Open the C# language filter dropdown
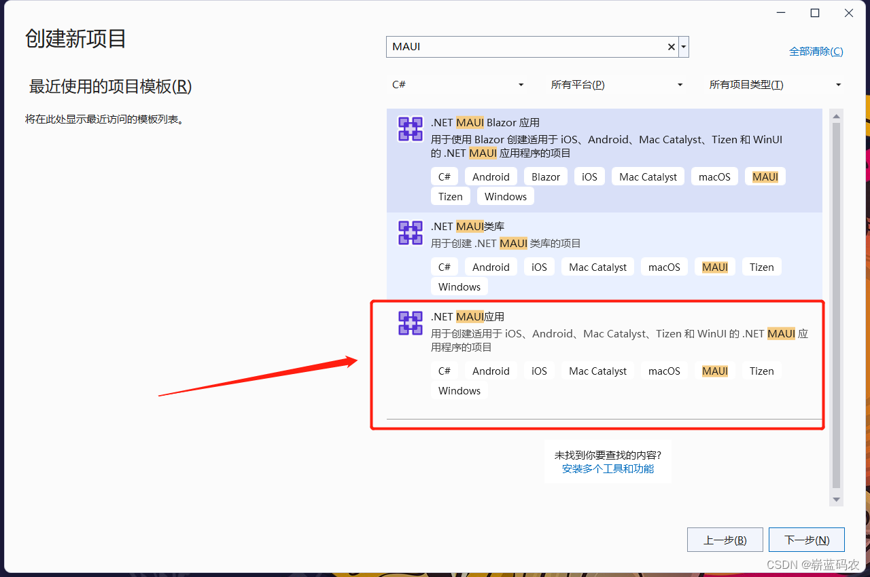 tap(458, 85)
